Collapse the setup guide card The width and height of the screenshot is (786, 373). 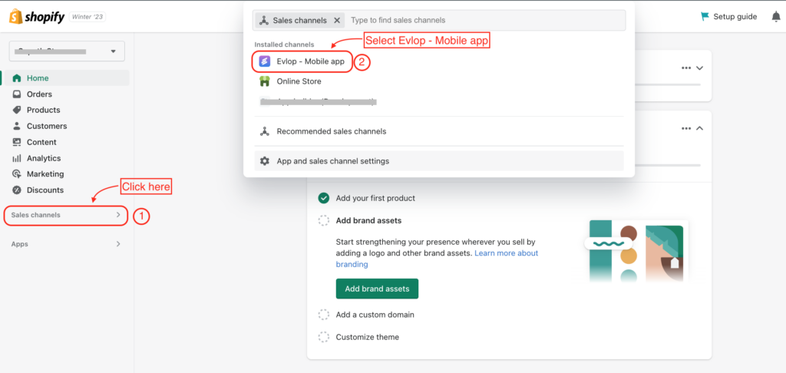pyautogui.click(x=700, y=128)
